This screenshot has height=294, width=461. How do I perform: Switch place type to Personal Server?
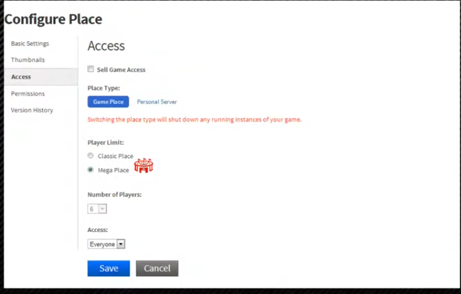pyautogui.click(x=156, y=102)
